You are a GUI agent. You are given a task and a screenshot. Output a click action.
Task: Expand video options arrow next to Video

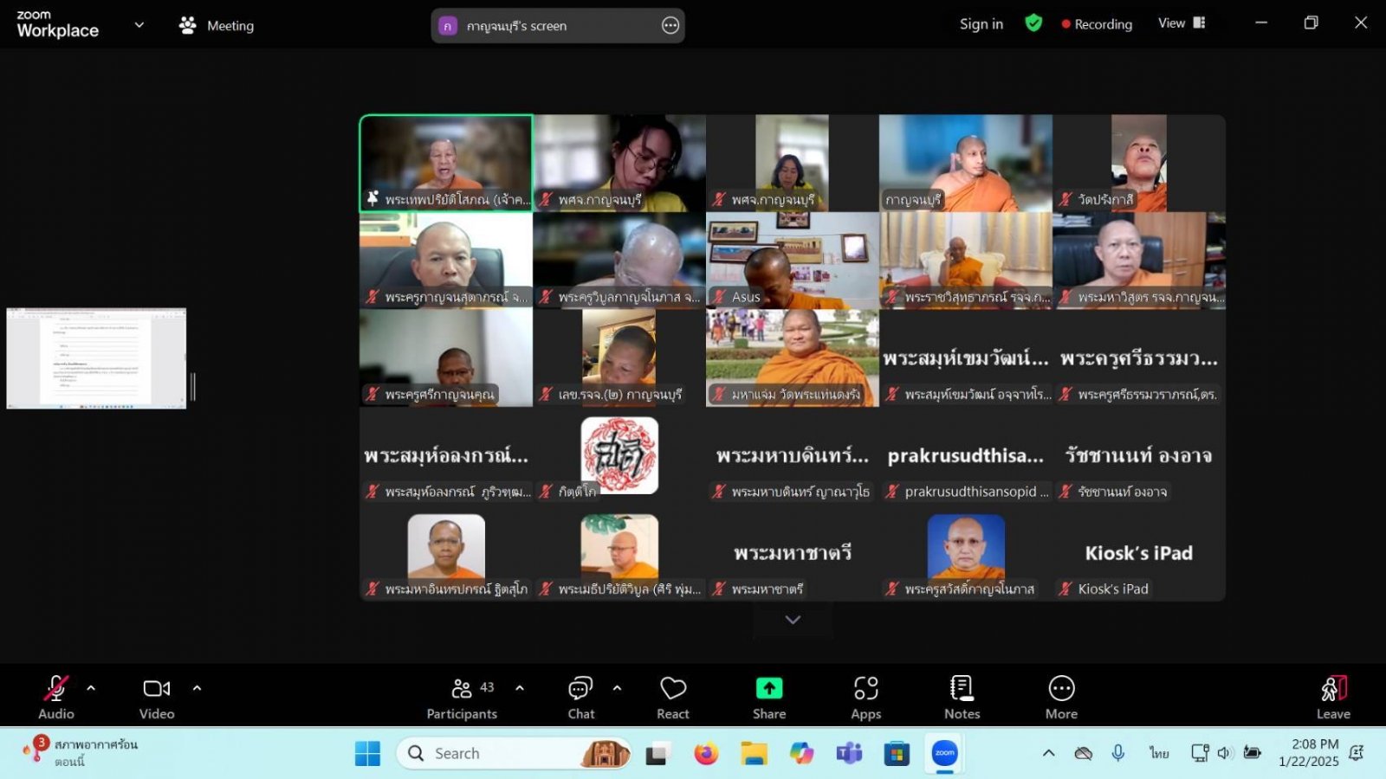click(197, 689)
